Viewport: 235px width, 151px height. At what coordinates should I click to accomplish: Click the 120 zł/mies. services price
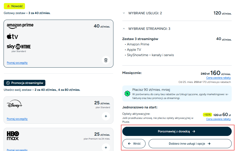(223, 13)
